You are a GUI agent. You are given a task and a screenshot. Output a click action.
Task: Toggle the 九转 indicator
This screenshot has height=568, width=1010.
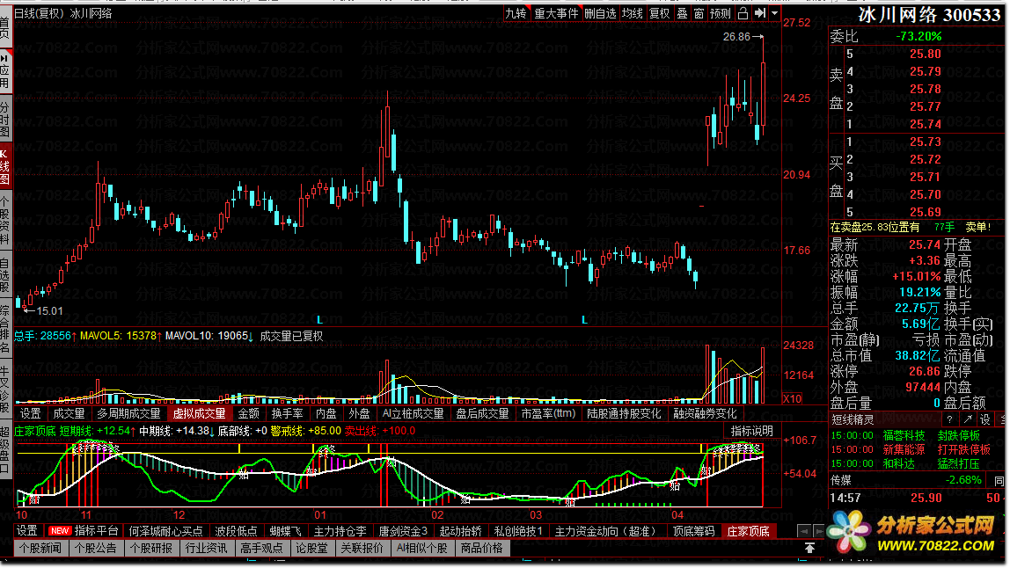[x=516, y=13]
